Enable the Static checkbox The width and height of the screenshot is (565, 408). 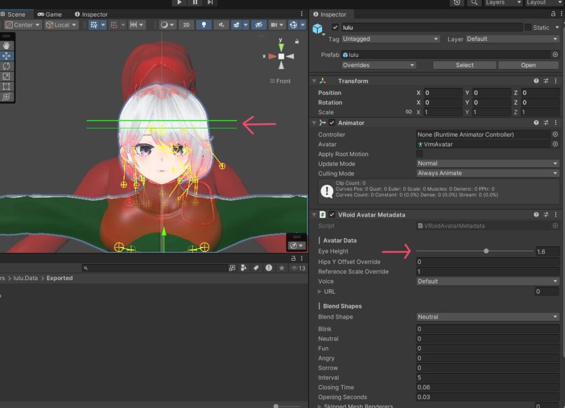528,28
